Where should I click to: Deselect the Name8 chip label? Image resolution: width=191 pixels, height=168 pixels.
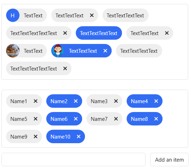coord(139,119)
